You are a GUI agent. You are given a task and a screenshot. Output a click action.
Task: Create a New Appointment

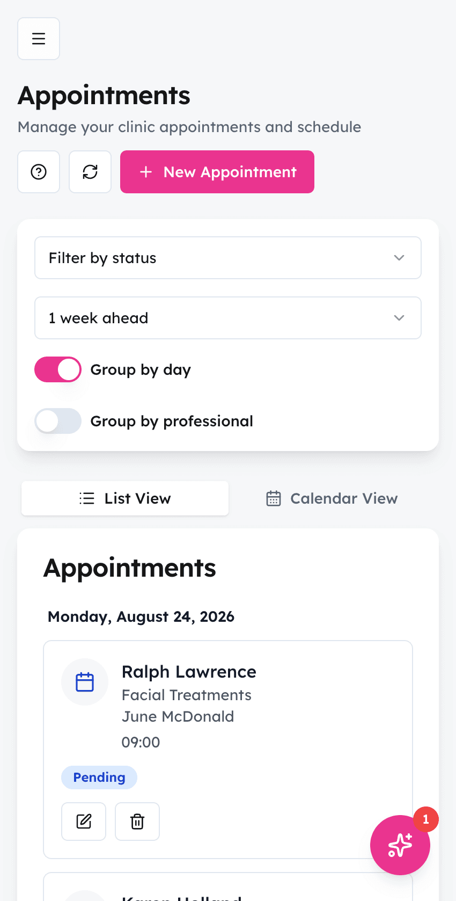217,172
